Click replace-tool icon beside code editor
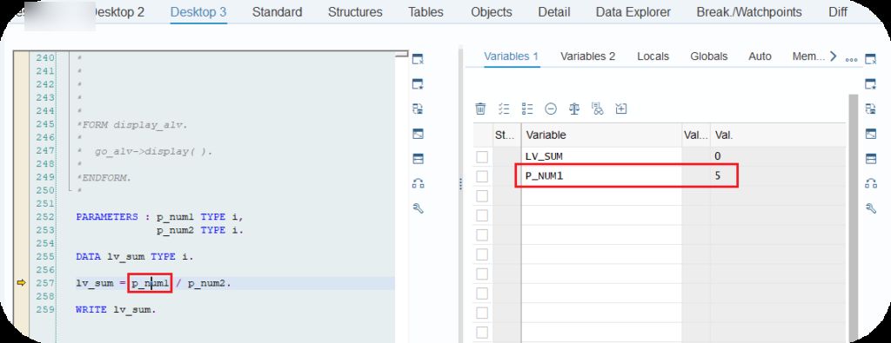This screenshot has height=343, width=891. [418, 109]
